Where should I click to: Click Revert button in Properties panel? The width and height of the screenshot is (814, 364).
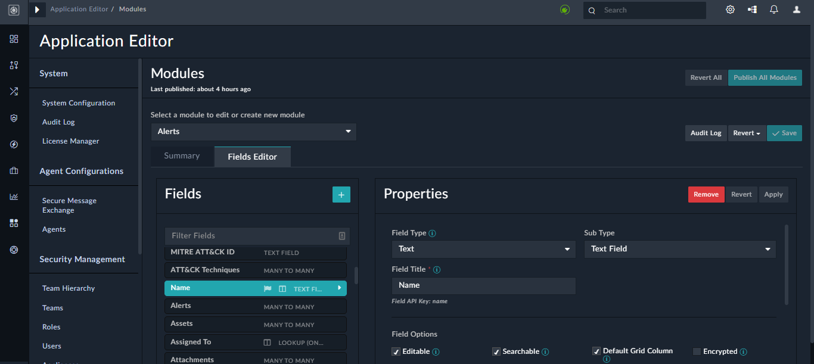(741, 194)
